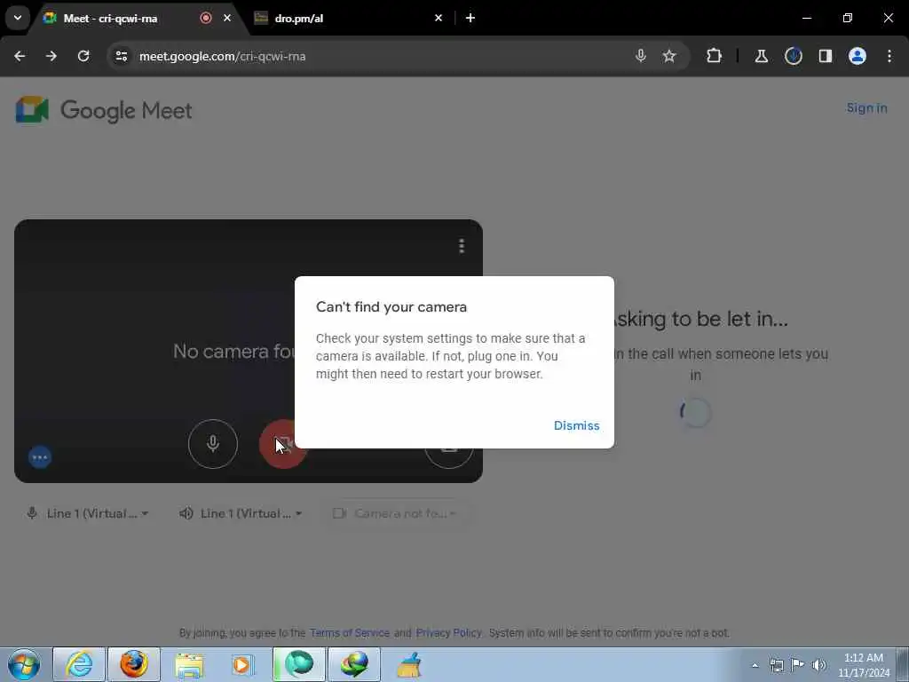This screenshot has height=682, width=909.
Task: Launch Internet Explorer from taskbar
Action: (79, 664)
